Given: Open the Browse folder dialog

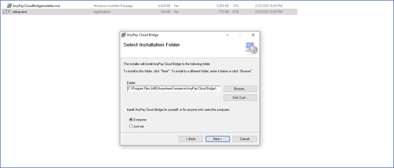Looking at the screenshot, I should pos(240,89).
